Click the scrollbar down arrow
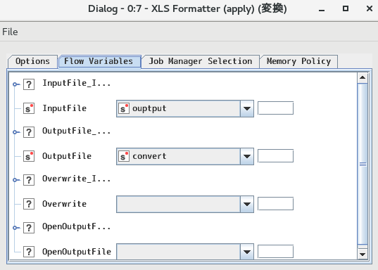This screenshot has height=270, width=378. (363, 254)
